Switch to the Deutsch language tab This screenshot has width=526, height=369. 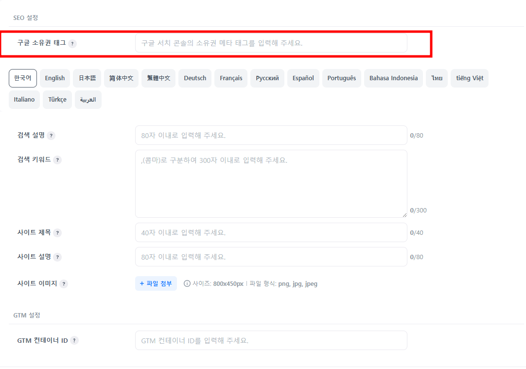pos(195,78)
